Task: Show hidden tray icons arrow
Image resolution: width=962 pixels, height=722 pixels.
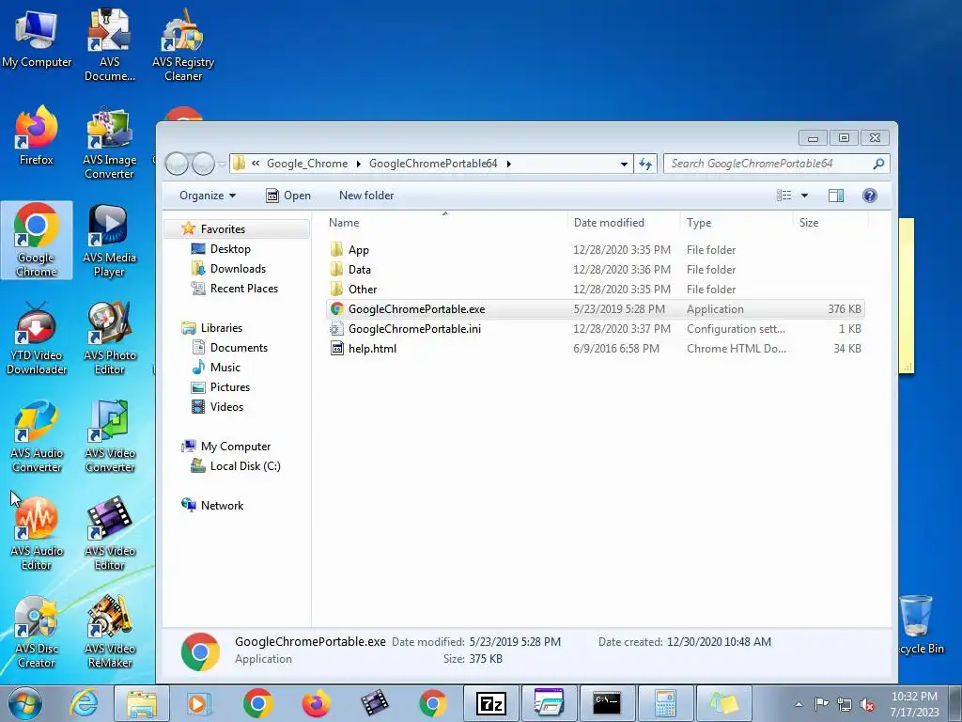Action: pyautogui.click(x=799, y=704)
